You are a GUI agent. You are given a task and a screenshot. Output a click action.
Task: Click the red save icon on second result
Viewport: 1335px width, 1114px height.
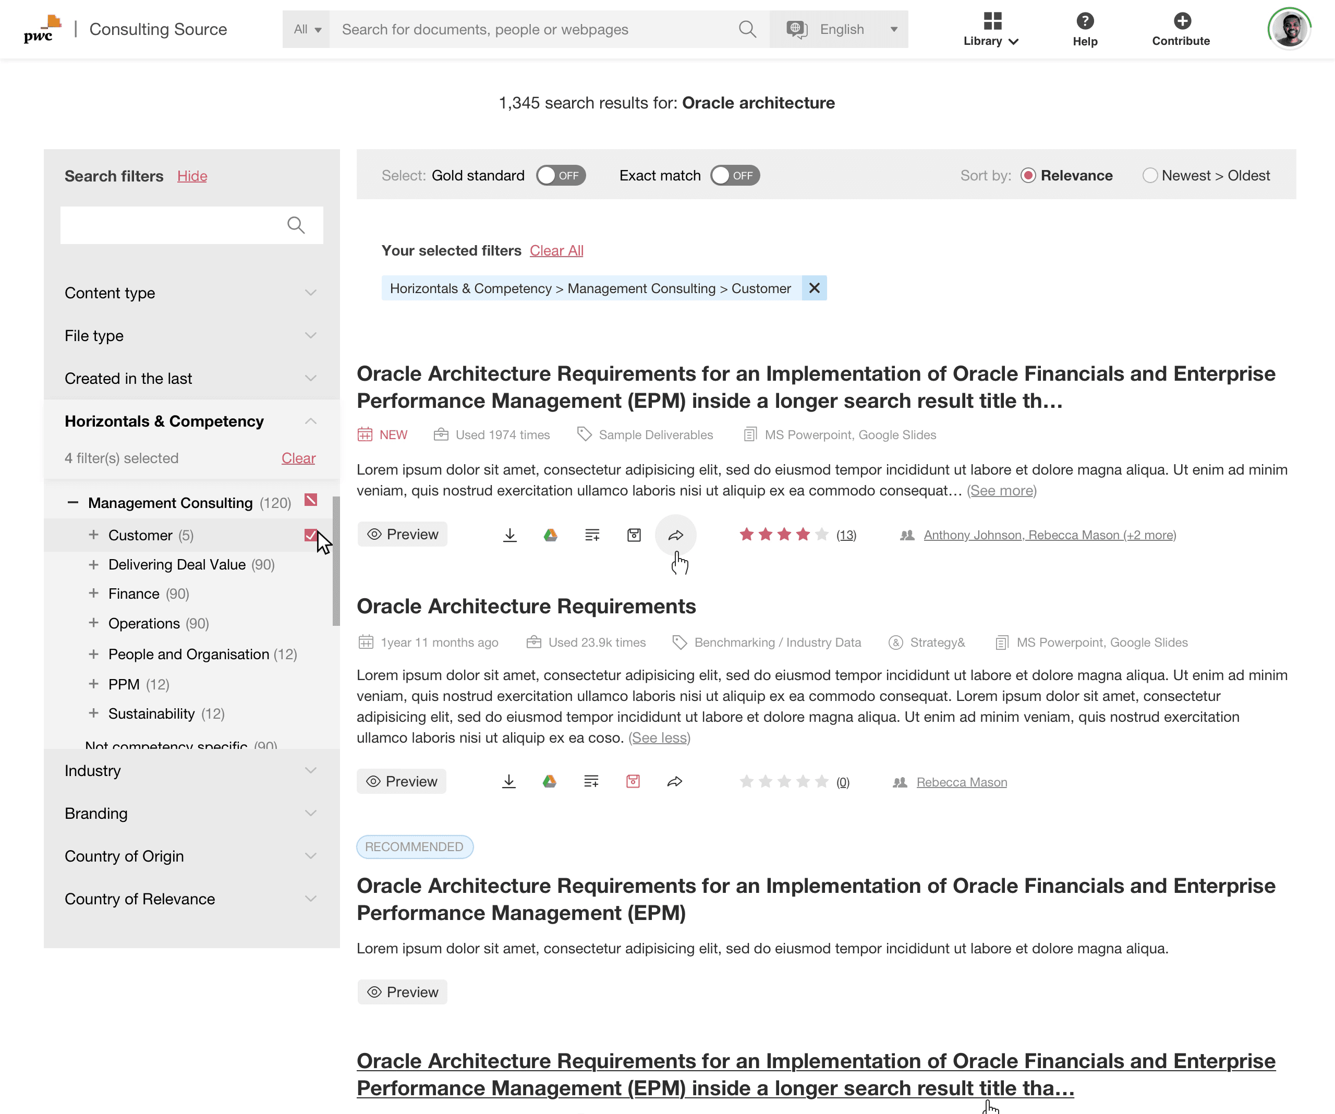(633, 781)
